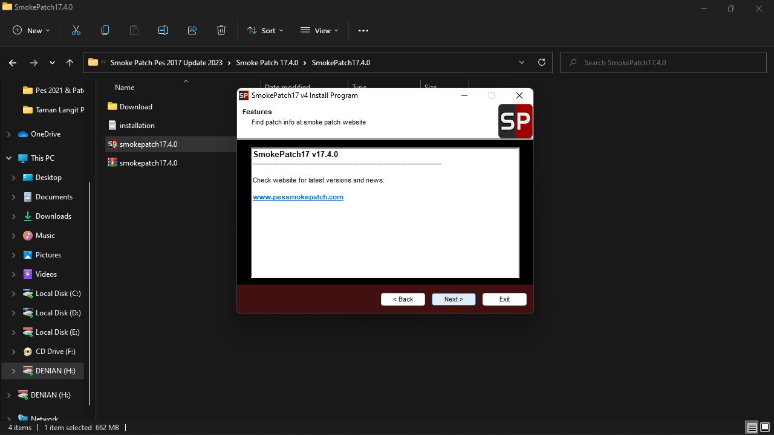Open the New dropdown menu

[31, 30]
